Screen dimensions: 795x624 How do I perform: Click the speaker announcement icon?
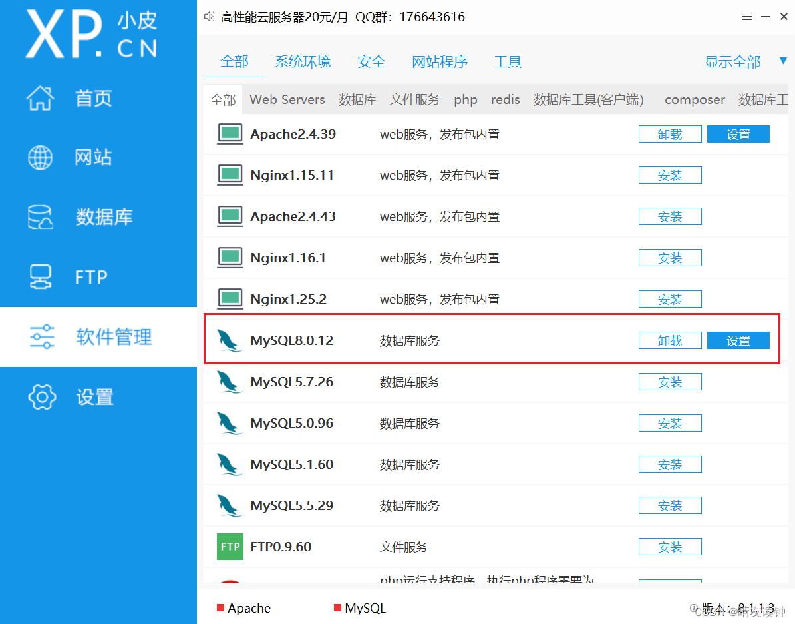[209, 17]
